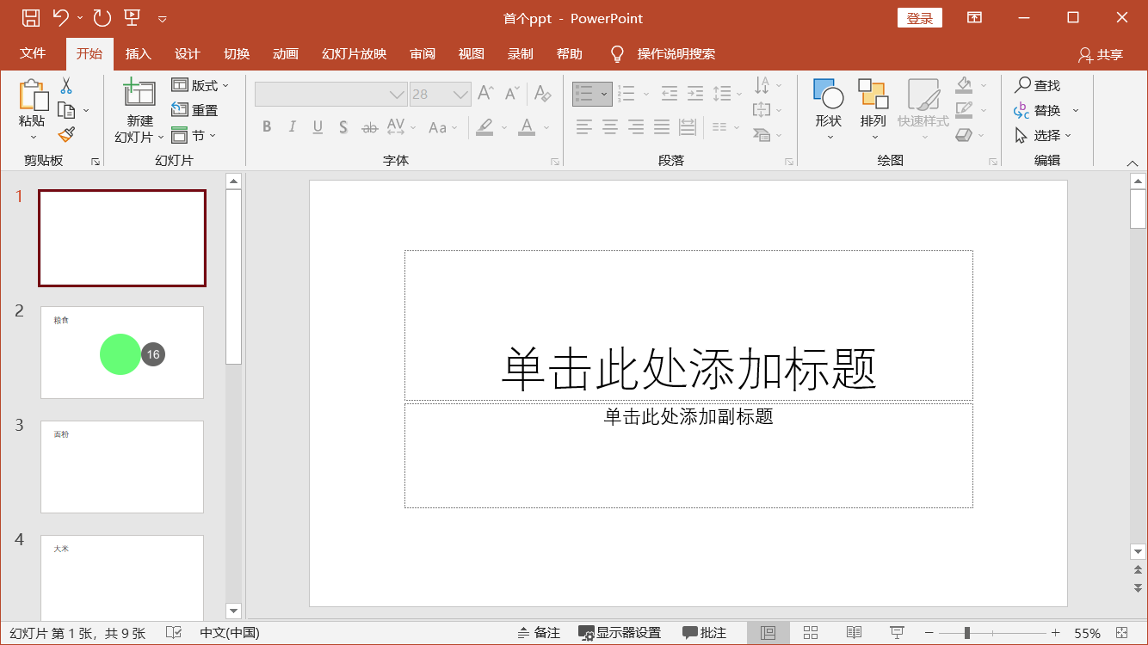Switch to the Transitions (切换) tab
This screenshot has height=645, width=1148.
point(236,53)
